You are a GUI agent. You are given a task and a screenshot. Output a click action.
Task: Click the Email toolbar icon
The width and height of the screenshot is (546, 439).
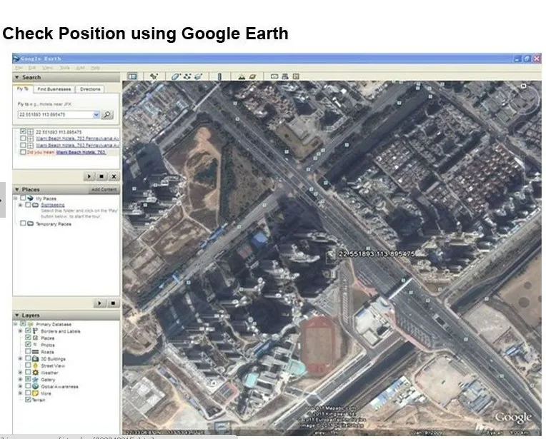(x=274, y=76)
